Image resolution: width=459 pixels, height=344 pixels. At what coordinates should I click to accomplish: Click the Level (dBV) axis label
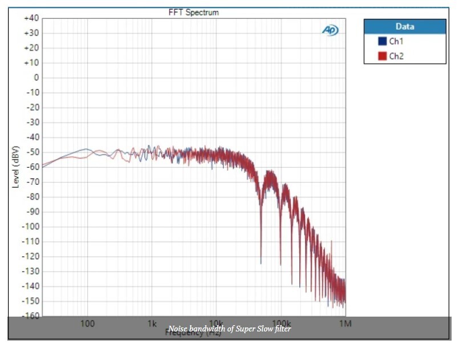coord(15,167)
